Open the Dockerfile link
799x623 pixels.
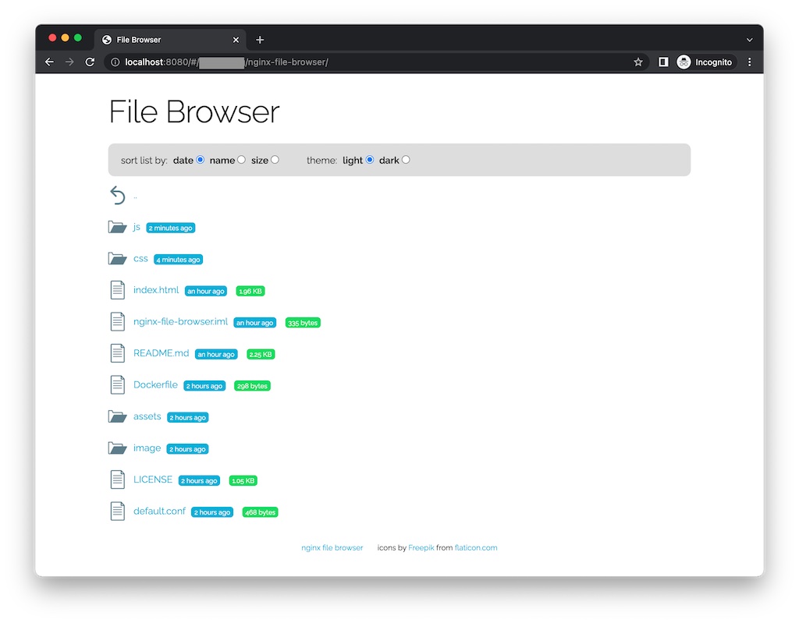coord(155,384)
